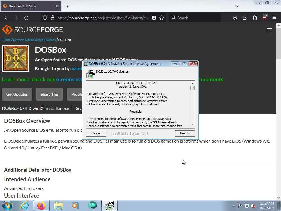This screenshot has width=281, height=211.
Task: Click the license scrollbar thumb
Action: [193, 88]
